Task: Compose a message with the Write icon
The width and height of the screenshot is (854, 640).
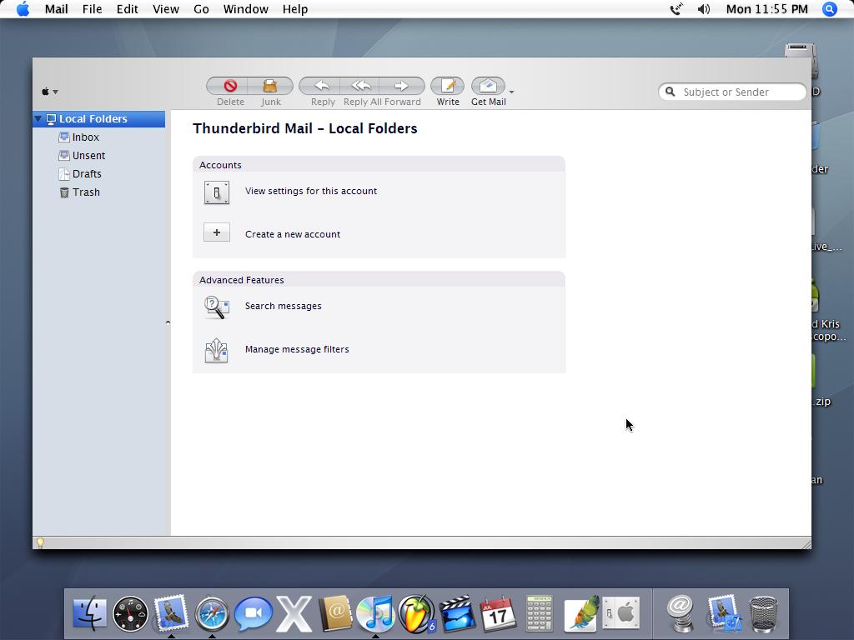Action: (448, 86)
